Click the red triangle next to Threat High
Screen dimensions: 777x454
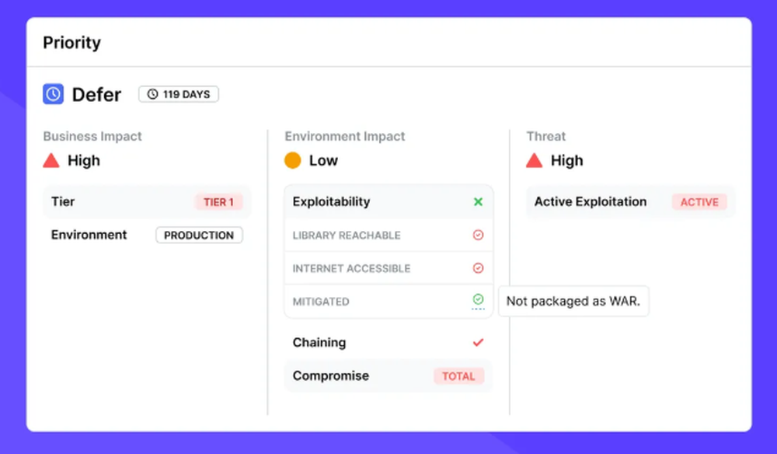tap(535, 160)
